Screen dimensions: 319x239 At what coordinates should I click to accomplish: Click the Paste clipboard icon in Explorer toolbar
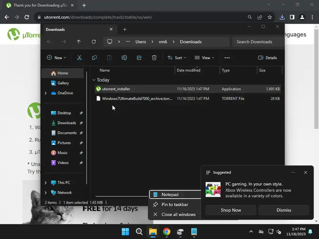(x=109, y=58)
